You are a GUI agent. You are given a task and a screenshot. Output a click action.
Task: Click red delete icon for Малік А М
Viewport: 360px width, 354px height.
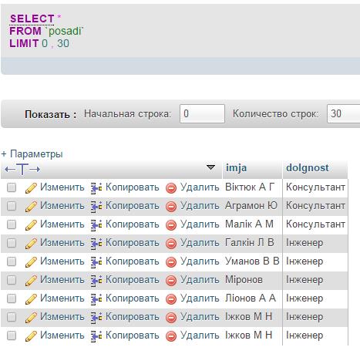(x=171, y=225)
